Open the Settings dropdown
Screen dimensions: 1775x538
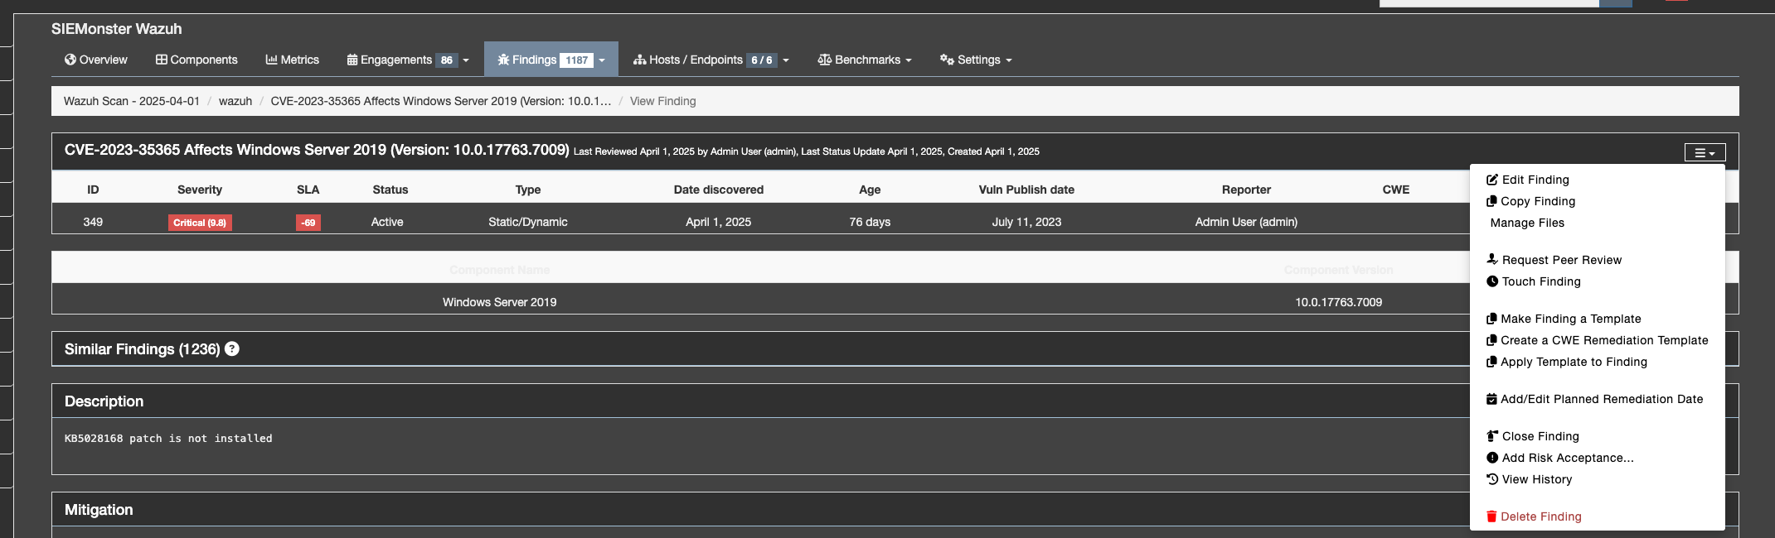point(976,60)
